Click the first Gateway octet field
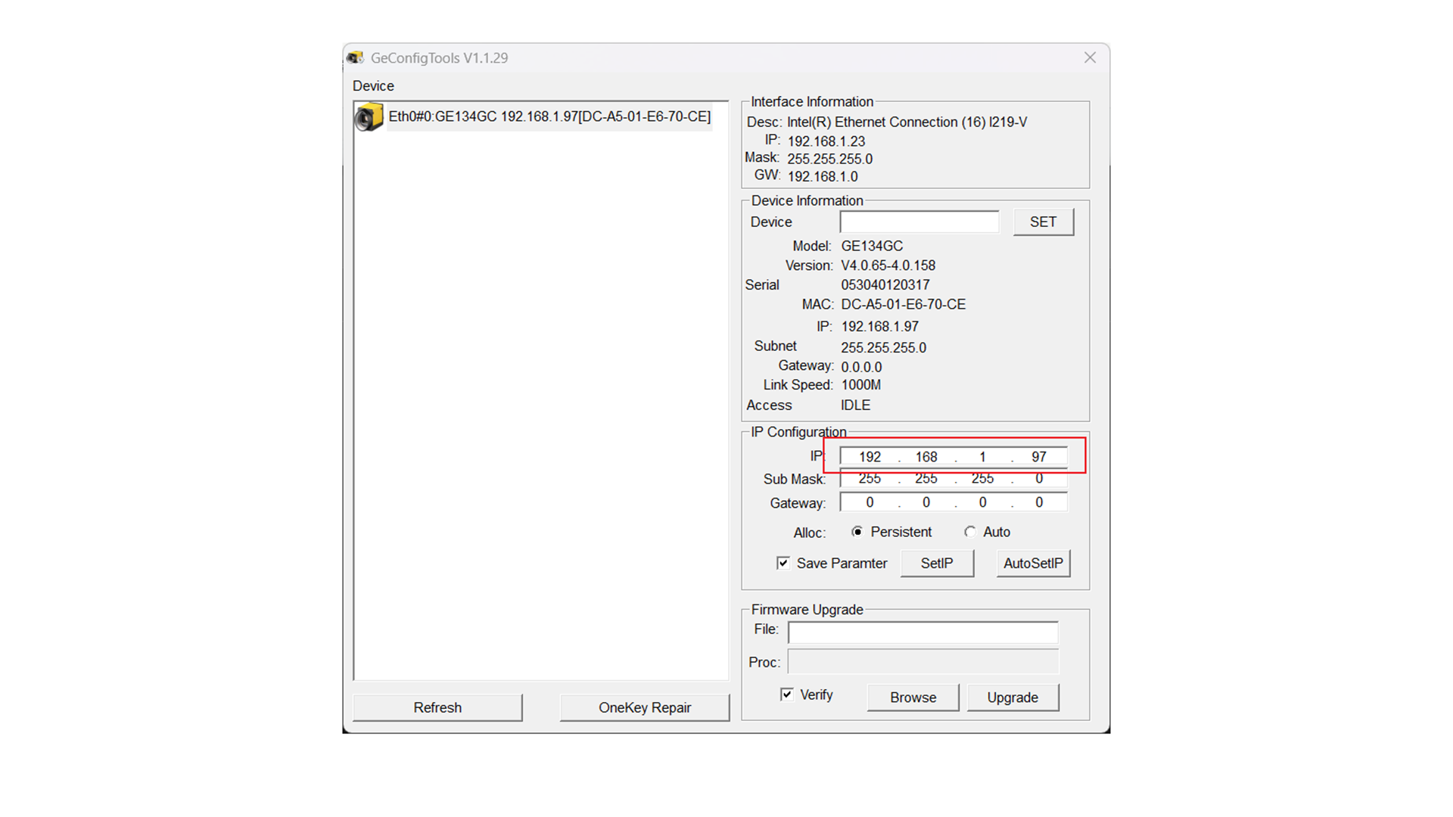Viewport: 1453px width, 817px height. click(x=870, y=502)
